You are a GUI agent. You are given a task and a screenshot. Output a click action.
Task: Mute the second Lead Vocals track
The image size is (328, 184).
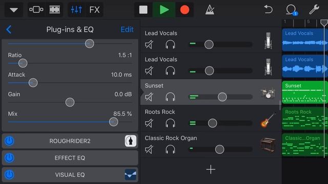(x=149, y=71)
